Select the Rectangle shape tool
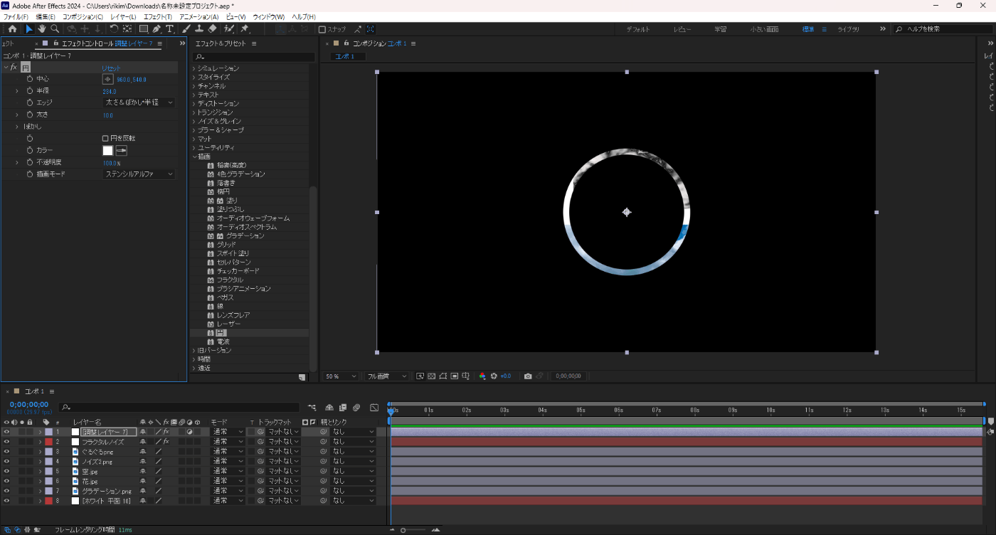The height and width of the screenshot is (535, 996). point(143,29)
